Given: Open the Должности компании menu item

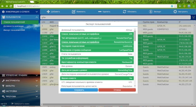Looking at the screenshot, I should (13, 26).
